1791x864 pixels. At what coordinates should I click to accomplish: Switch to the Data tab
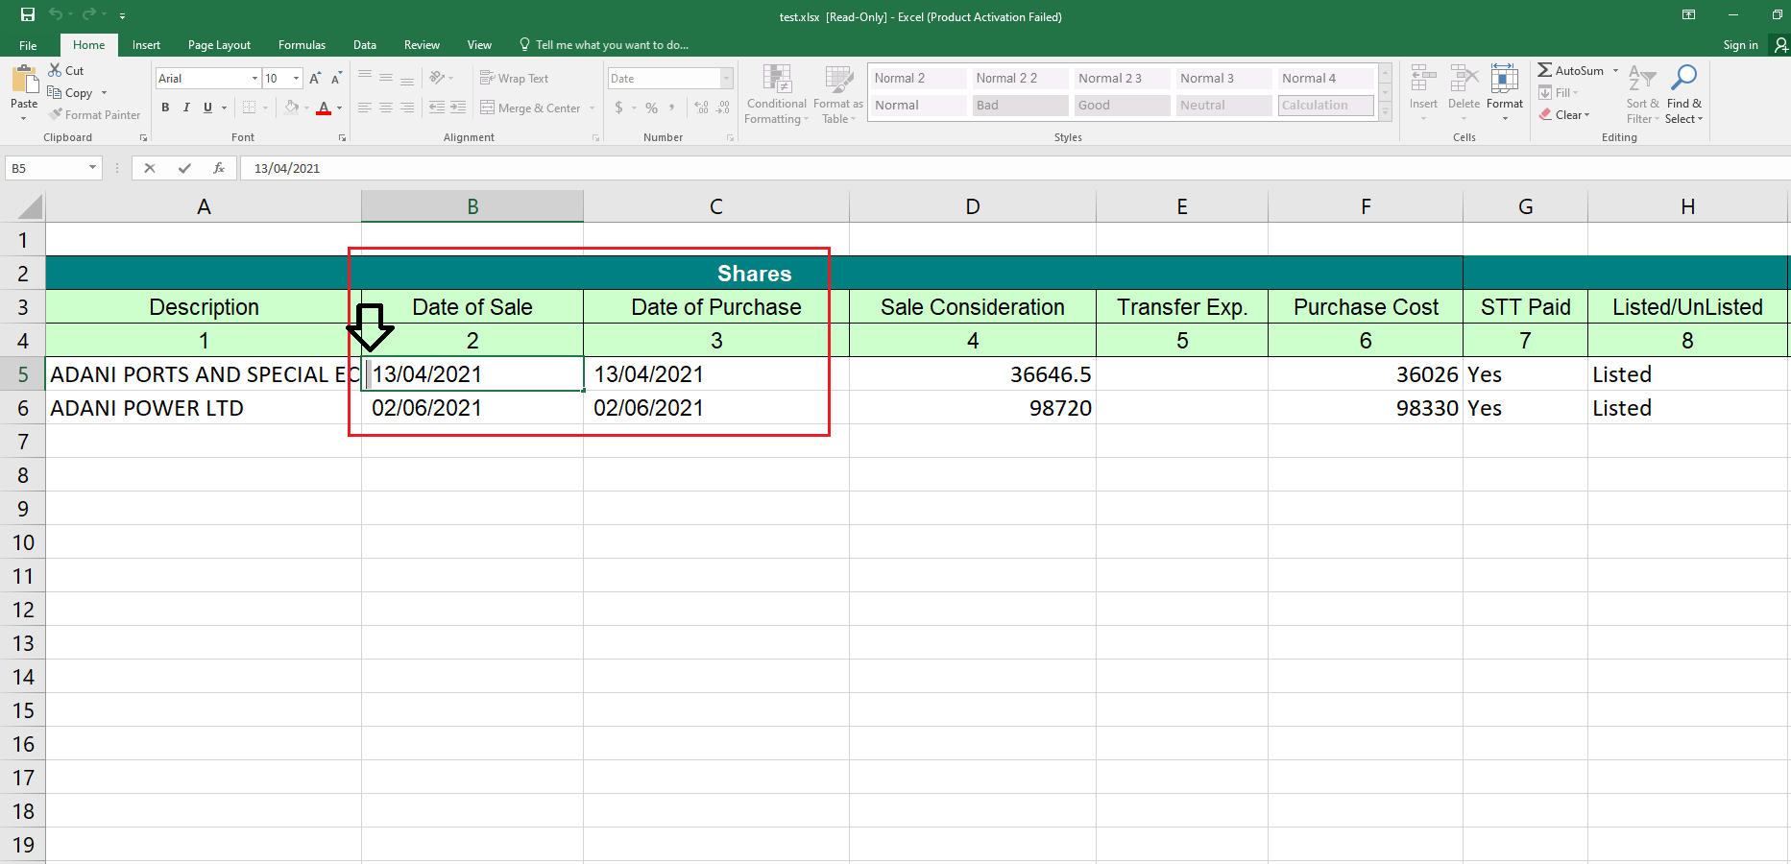click(x=364, y=45)
